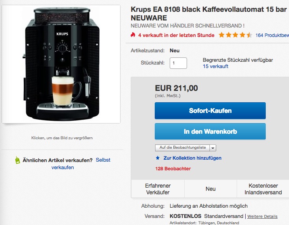289x225 pixels.
Task: Open the Beobachtungsliste dropdown arrow
Action: (213, 148)
